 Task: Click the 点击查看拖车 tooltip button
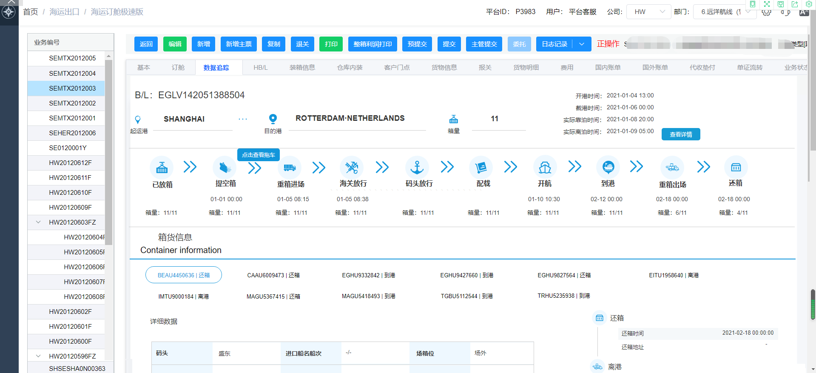point(259,155)
